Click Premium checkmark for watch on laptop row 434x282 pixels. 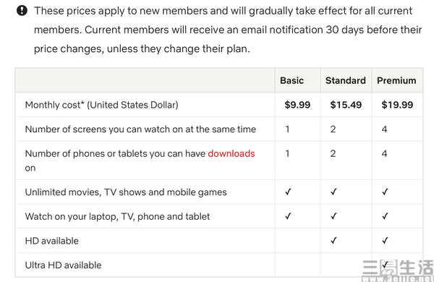385,216
